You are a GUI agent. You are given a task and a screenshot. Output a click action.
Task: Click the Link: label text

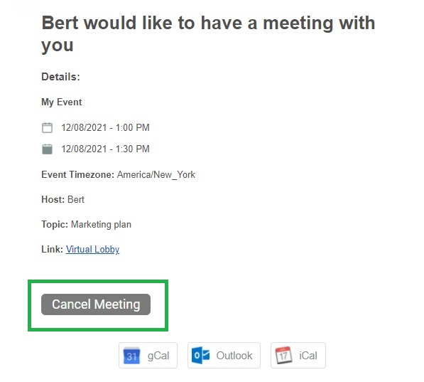click(x=52, y=249)
